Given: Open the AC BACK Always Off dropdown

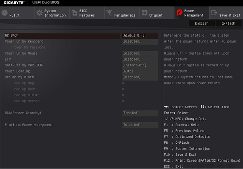Looking at the screenshot, I should coord(140,35).
